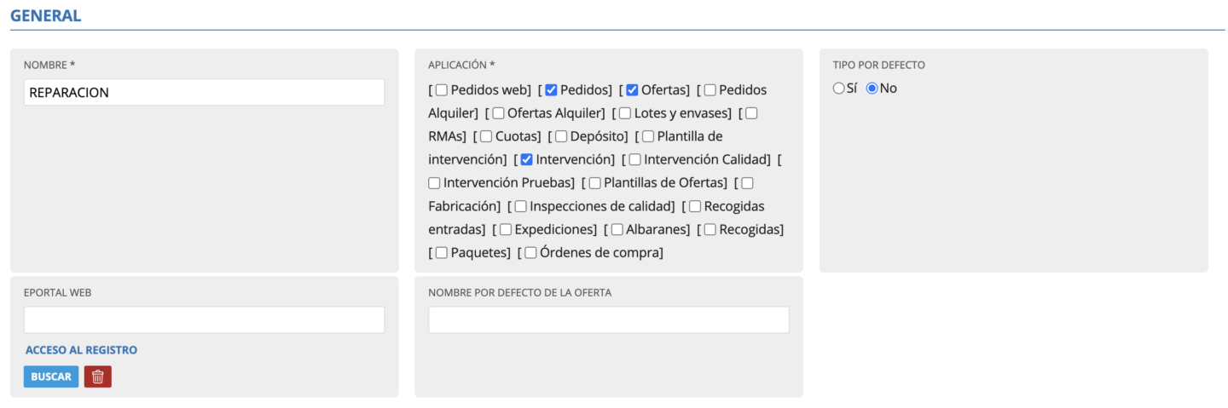Enable the Pedidos web checkbox
The height and width of the screenshot is (408, 1228).
click(442, 90)
